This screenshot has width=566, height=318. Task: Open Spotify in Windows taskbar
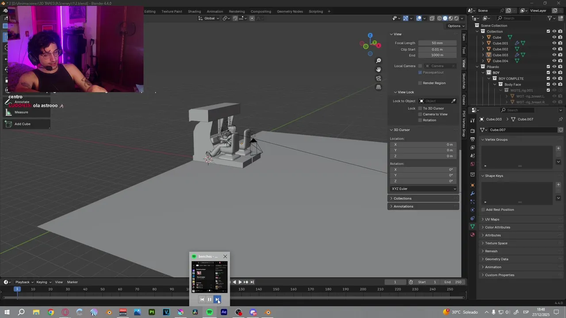click(210, 312)
